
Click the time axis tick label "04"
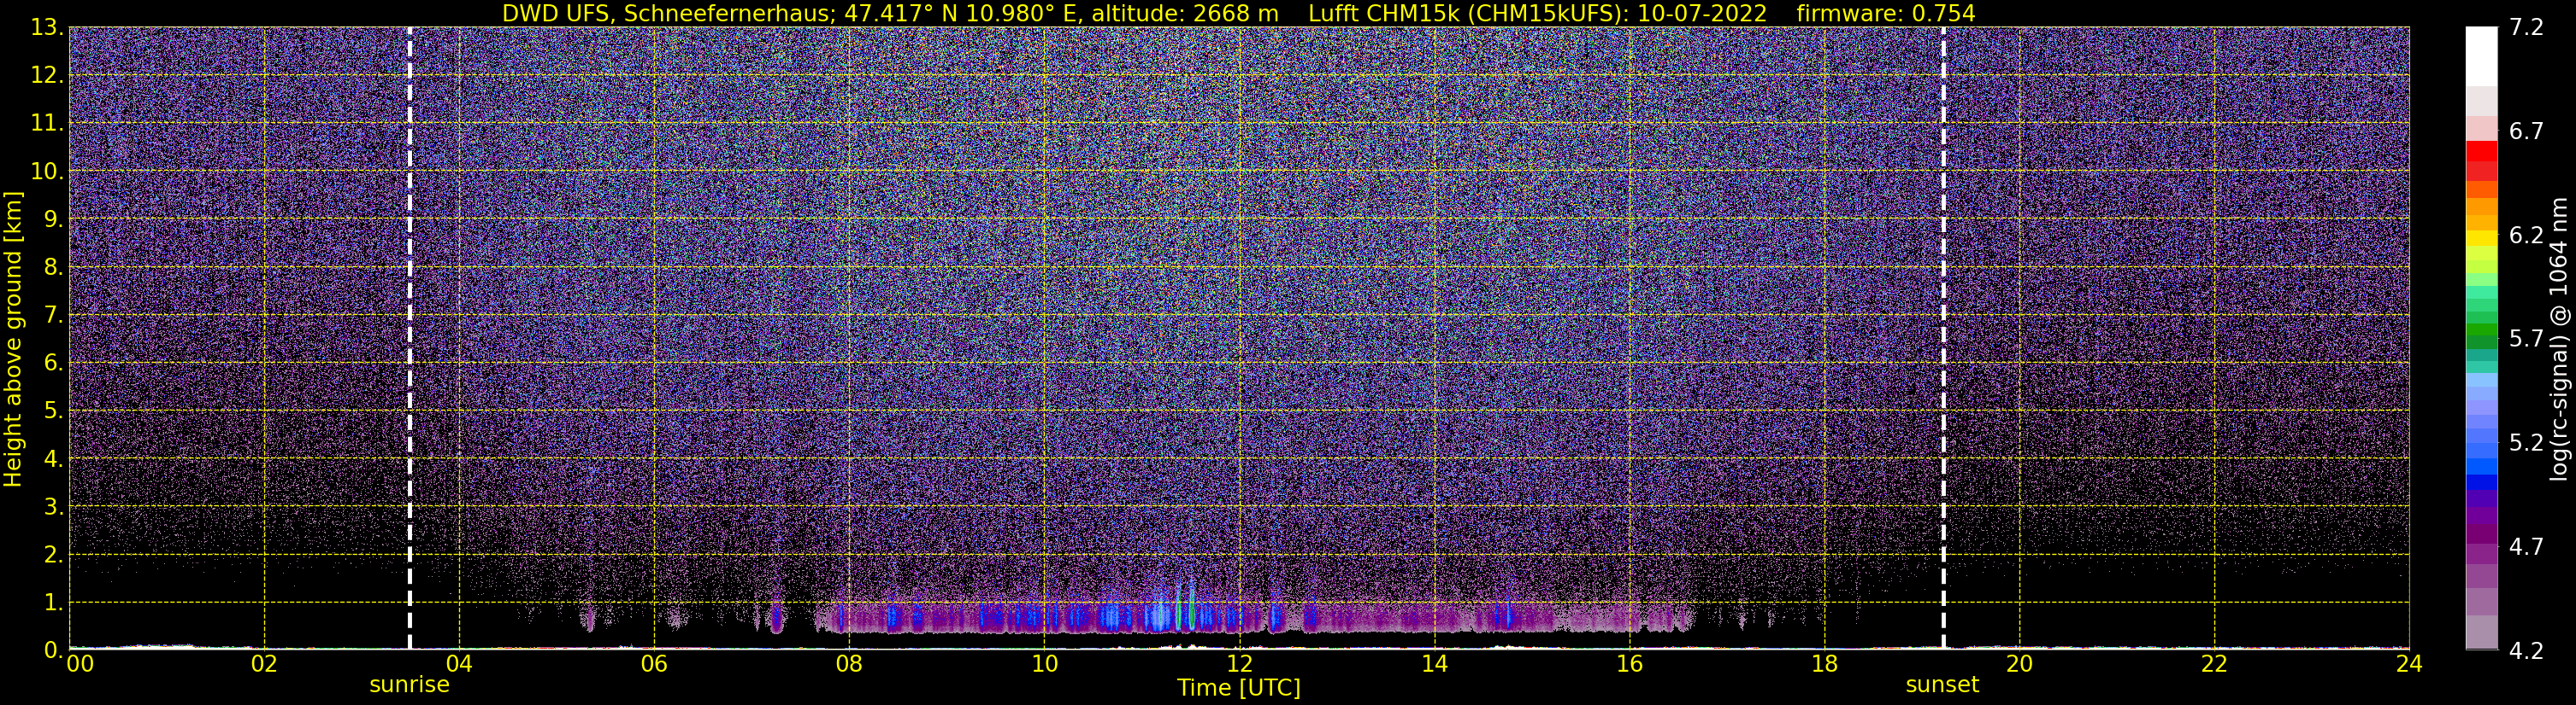point(459,665)
